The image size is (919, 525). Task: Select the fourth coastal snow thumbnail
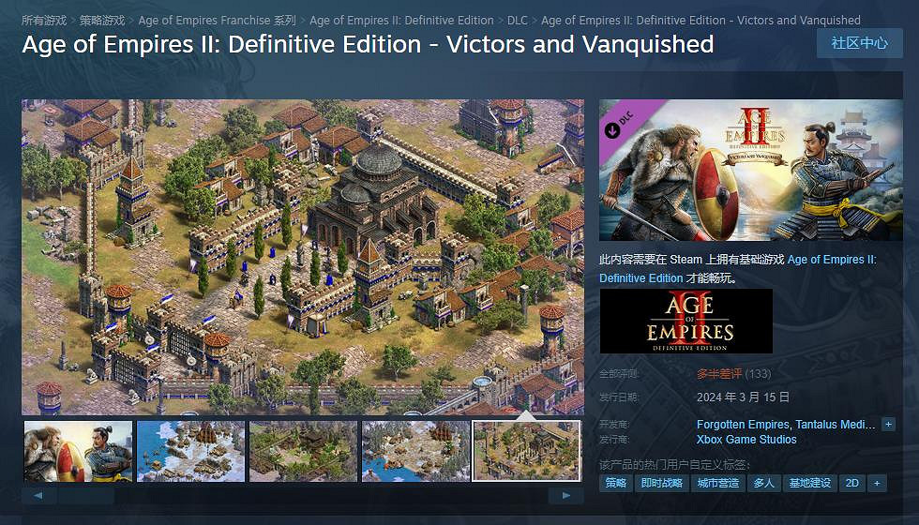click(x=415, y=451)
